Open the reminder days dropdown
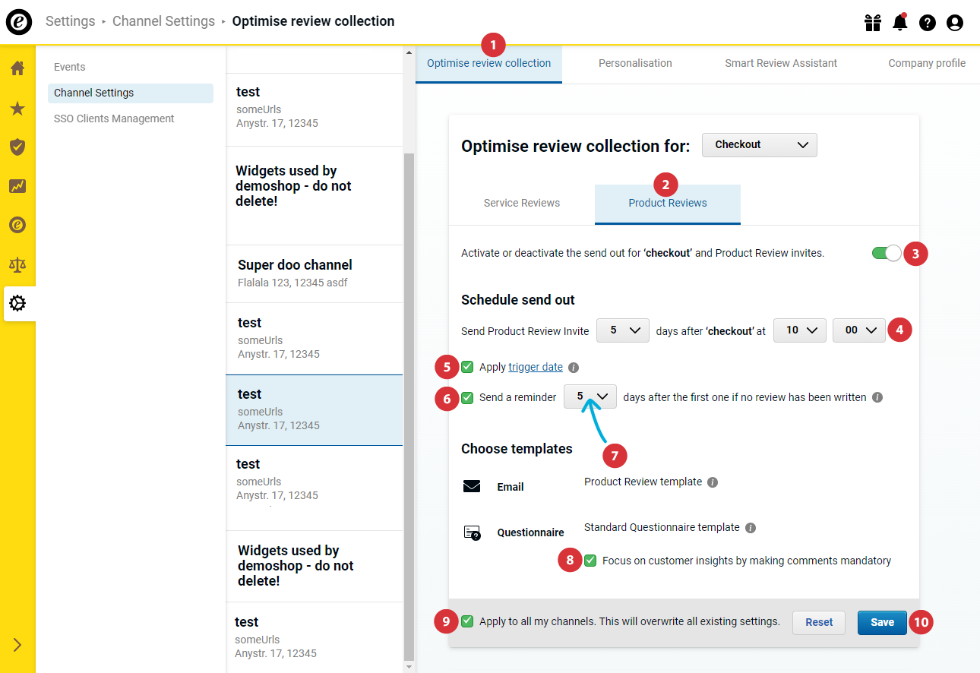980x673 pixels. [x=590, y=397]
